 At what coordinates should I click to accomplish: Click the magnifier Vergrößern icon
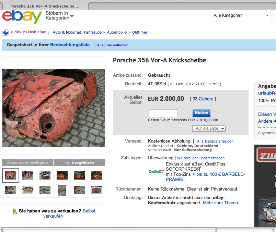click(x=67, y=163)
